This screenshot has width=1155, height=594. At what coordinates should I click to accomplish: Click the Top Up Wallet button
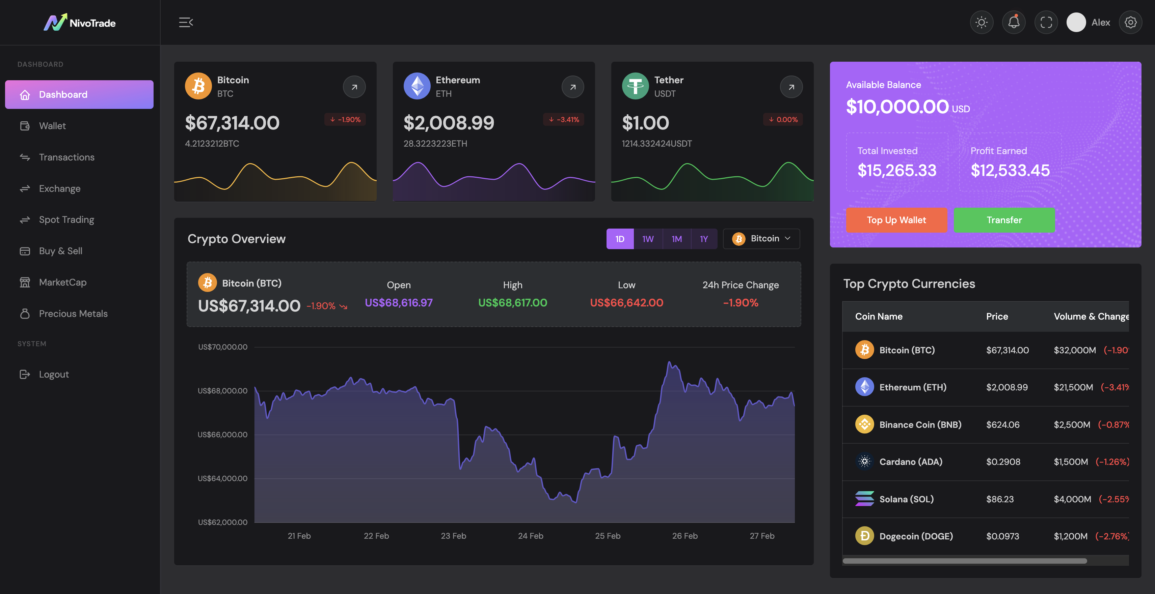[896, 220]
